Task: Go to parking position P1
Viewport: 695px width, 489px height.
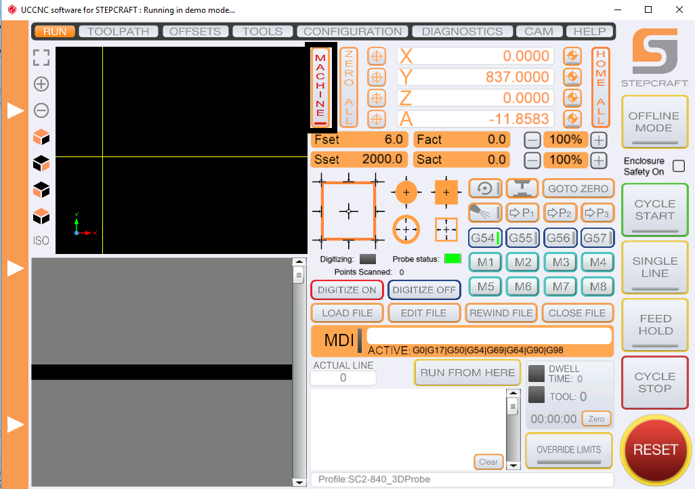Action: pos(522,213)
